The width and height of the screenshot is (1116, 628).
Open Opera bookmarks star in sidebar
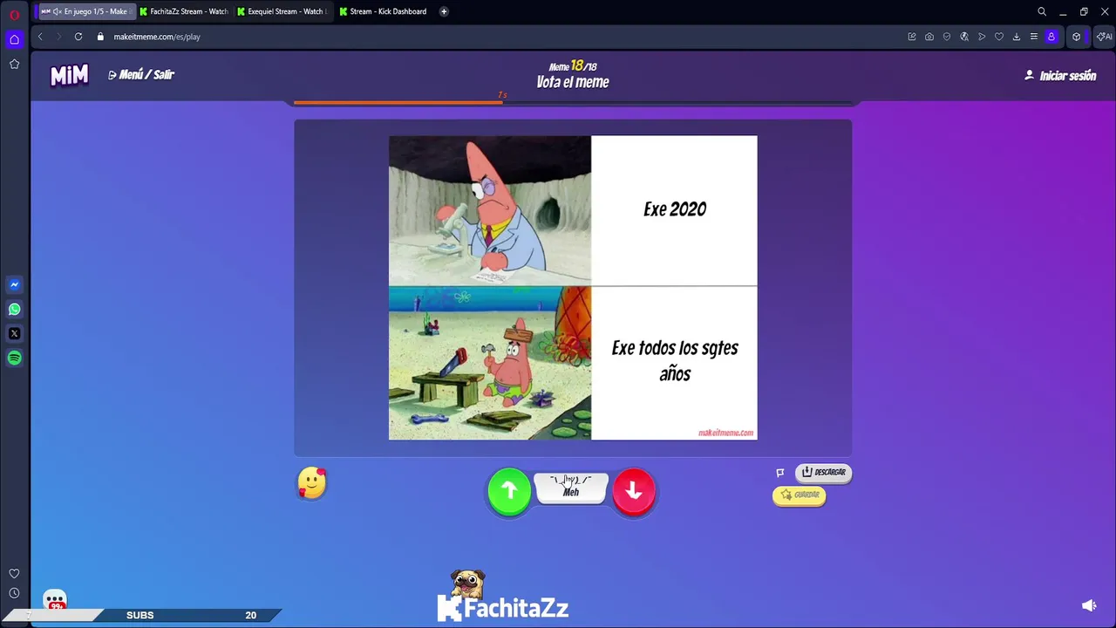click(14, 64)
